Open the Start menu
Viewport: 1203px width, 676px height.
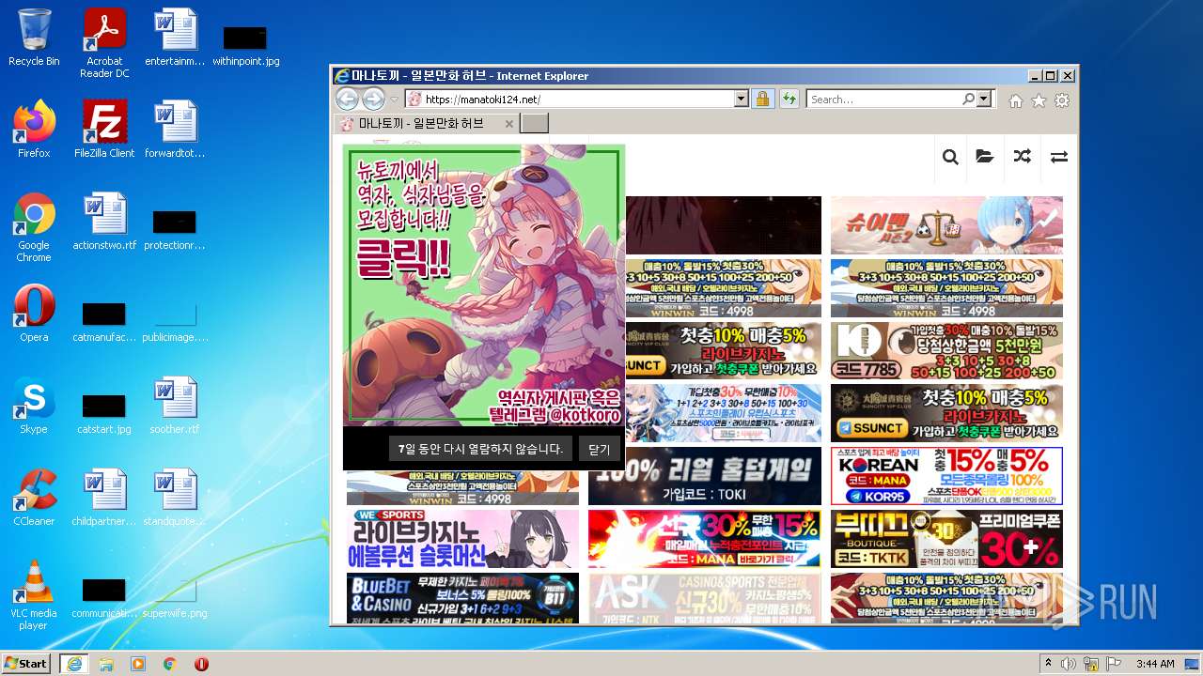click(26, 664)
